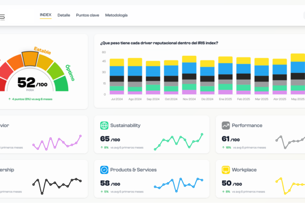Go to the Puntos clave tab
305x203 pixels.
pyautogui.click(x=87, y=15)
